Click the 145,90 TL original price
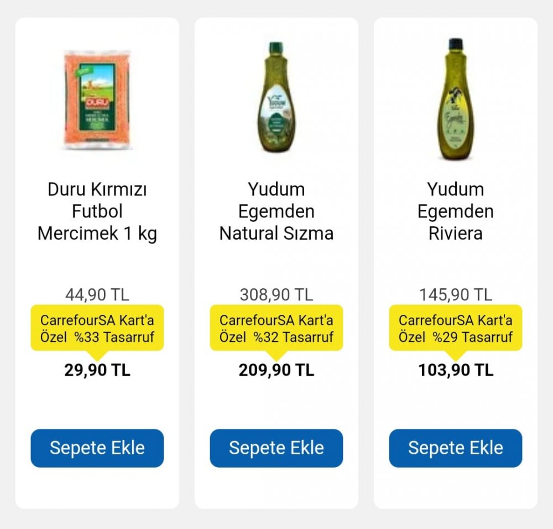Screen dimensions: 553x529 pos(455,295)
